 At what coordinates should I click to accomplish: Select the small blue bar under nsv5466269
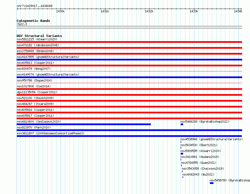[182, 124]
